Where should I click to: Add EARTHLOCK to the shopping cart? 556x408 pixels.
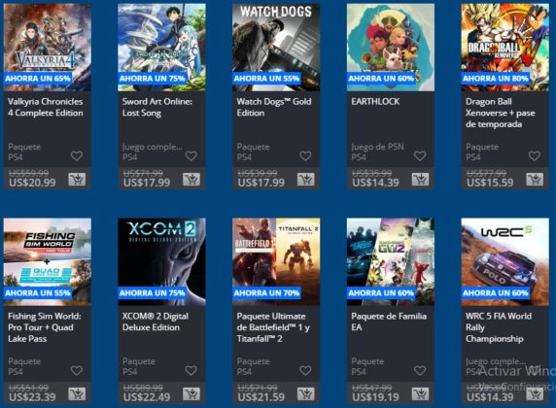(420, 180)
